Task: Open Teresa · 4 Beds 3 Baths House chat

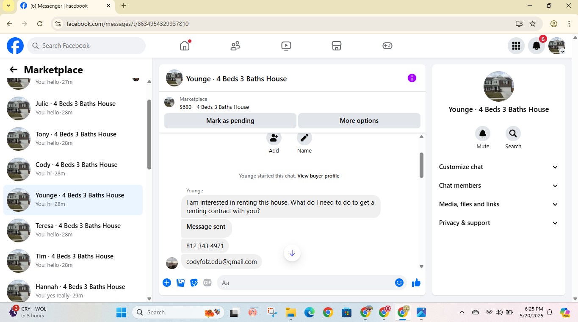Action: pyautogui.click(x=73, y=230)
